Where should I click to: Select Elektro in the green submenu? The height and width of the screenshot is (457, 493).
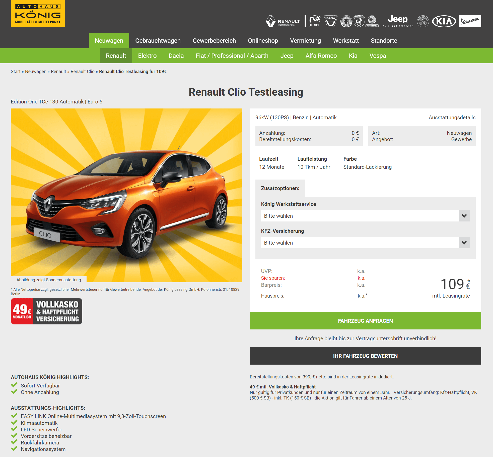(147, 56)
